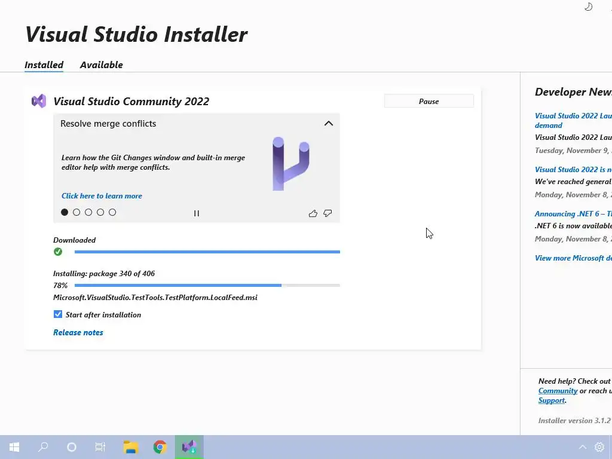Viewport: 612px width, 459px height.
Task: Click the Visual Studio Community 2022 logo icon
Action: point(39,101)
